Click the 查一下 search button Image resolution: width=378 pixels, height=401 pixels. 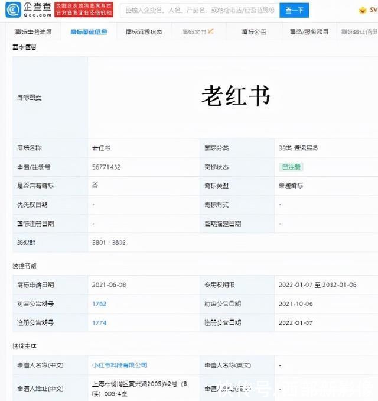pos(294,10)
